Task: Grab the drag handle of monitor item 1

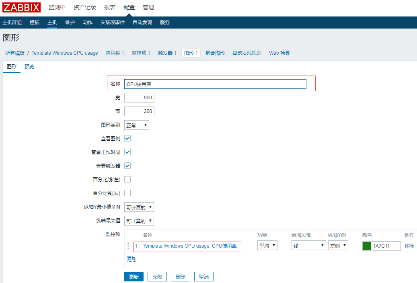Action: [x=128, y=245]
